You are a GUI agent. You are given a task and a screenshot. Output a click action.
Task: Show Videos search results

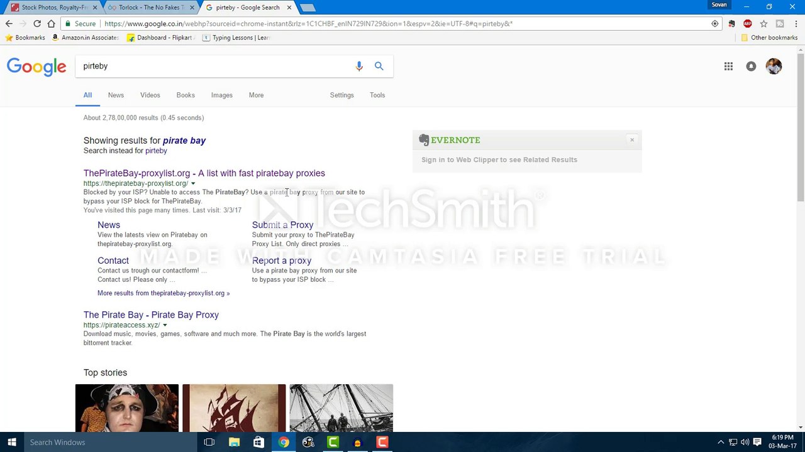(x=150, y=95)
